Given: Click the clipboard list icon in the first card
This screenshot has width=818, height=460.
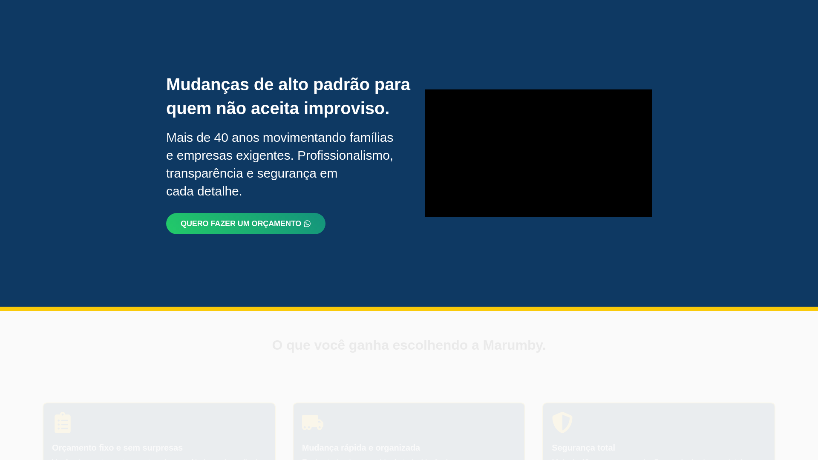Looking at the screenshot, I should [63, 423].
